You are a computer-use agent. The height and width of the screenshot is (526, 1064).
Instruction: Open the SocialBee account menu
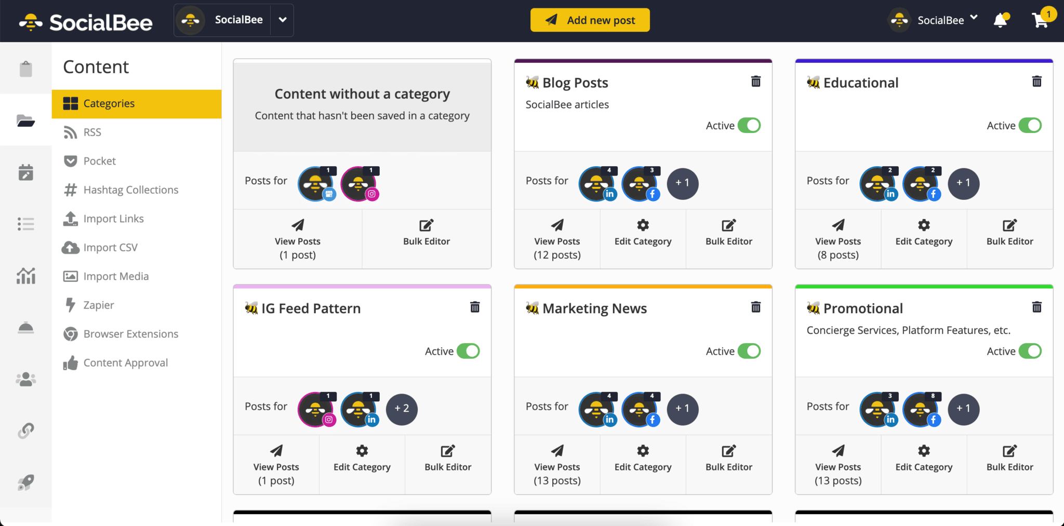933,20
